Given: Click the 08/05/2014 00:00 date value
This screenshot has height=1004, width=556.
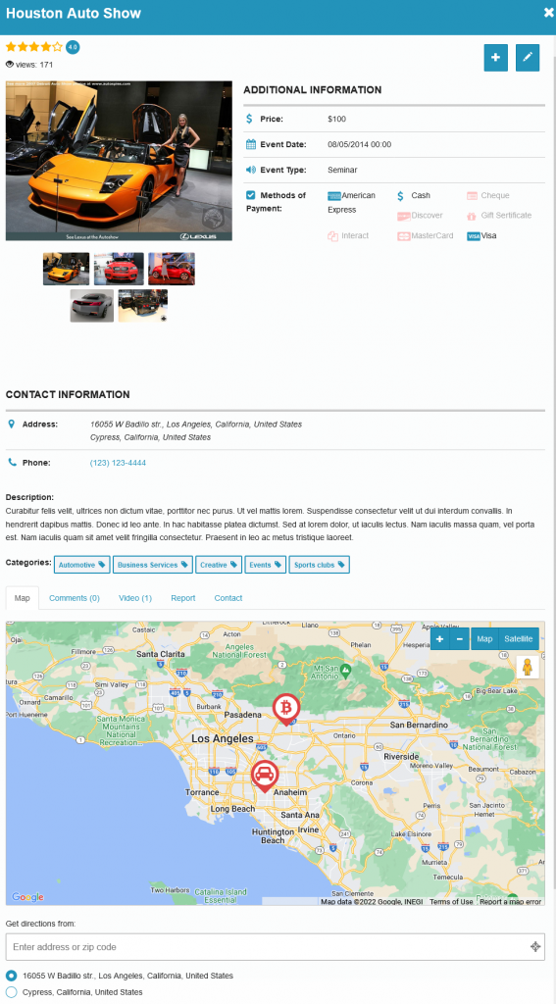Looking at the screenshot, I should [359, 144].
